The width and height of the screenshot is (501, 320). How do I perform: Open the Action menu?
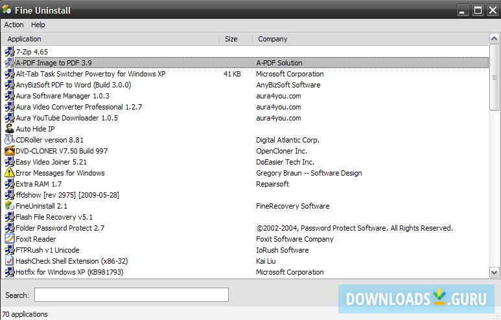(x=14, y=25)
